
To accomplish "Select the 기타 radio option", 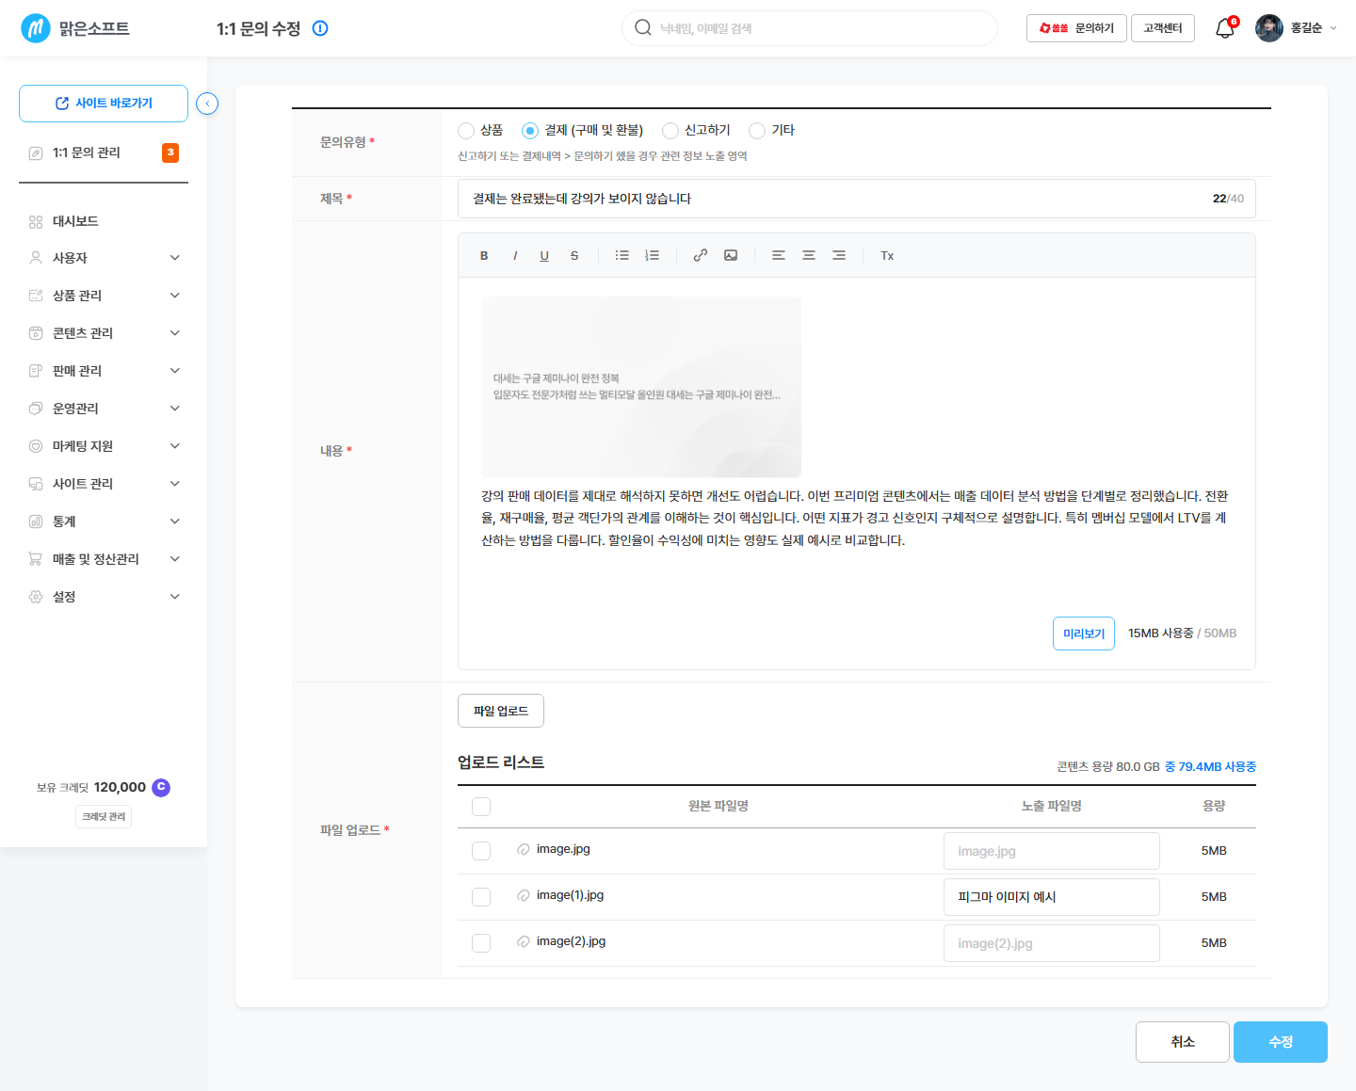I will (757, 131).
